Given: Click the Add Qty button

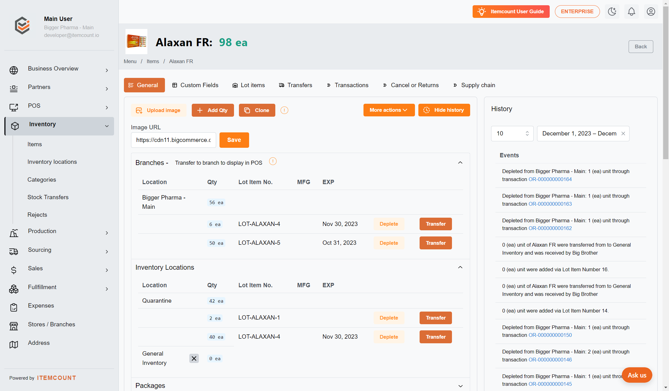Looking at the screenshot, I should pos(213,110).
